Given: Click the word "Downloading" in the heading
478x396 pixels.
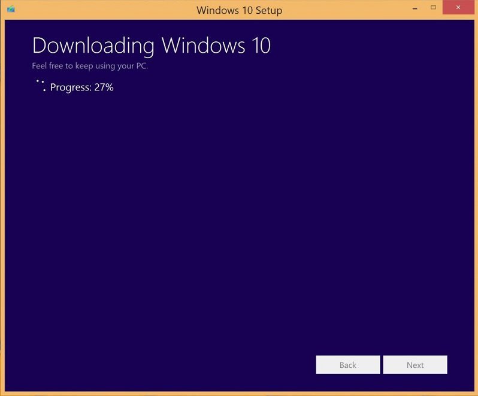Looking at the screenshot, I should [x=93, y=46].
